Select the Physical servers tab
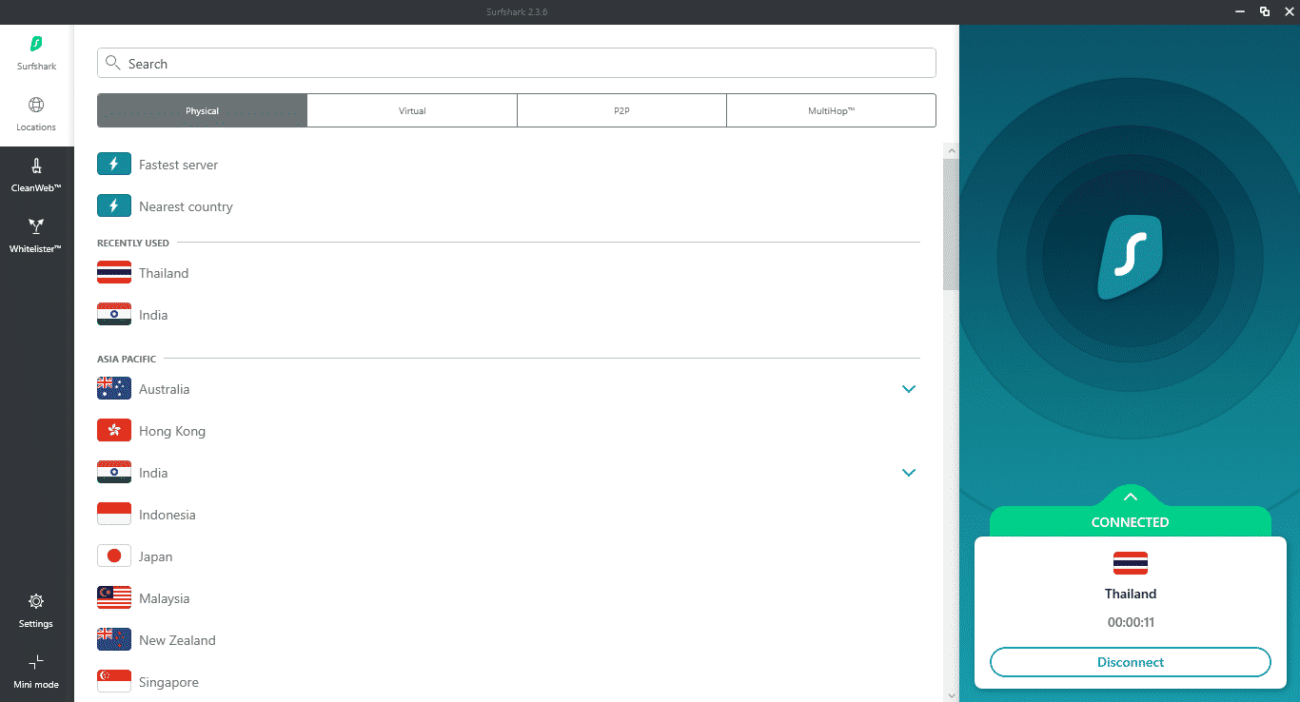The image size is (1300, 702). coord(202,110)
